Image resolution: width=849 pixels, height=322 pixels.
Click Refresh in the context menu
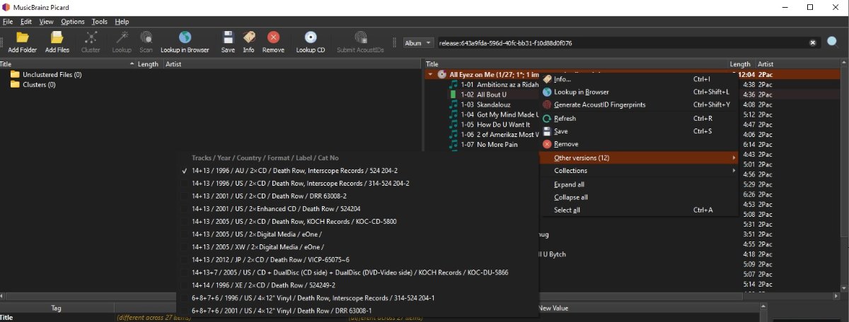coord(565,119)
